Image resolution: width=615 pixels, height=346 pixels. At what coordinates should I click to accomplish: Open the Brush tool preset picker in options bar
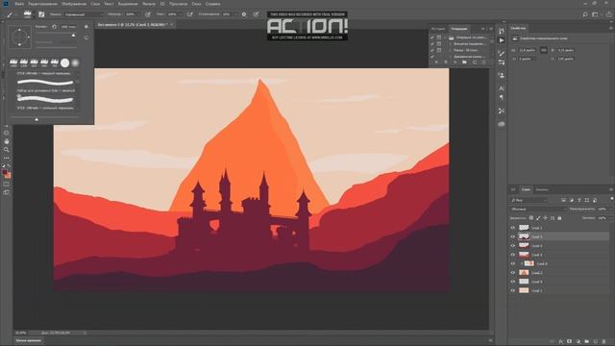coord(10,14)
